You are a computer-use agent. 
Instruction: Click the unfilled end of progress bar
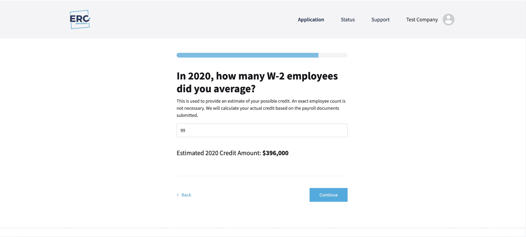(333, 55)
